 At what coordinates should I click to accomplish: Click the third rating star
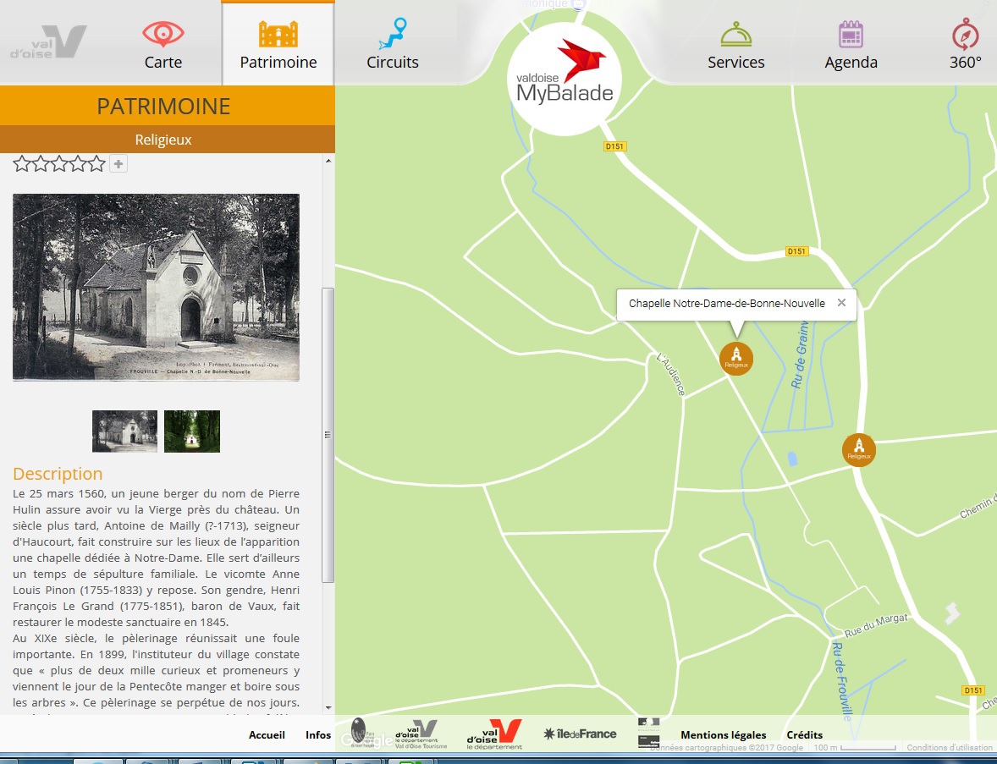(x=59, y=164)
